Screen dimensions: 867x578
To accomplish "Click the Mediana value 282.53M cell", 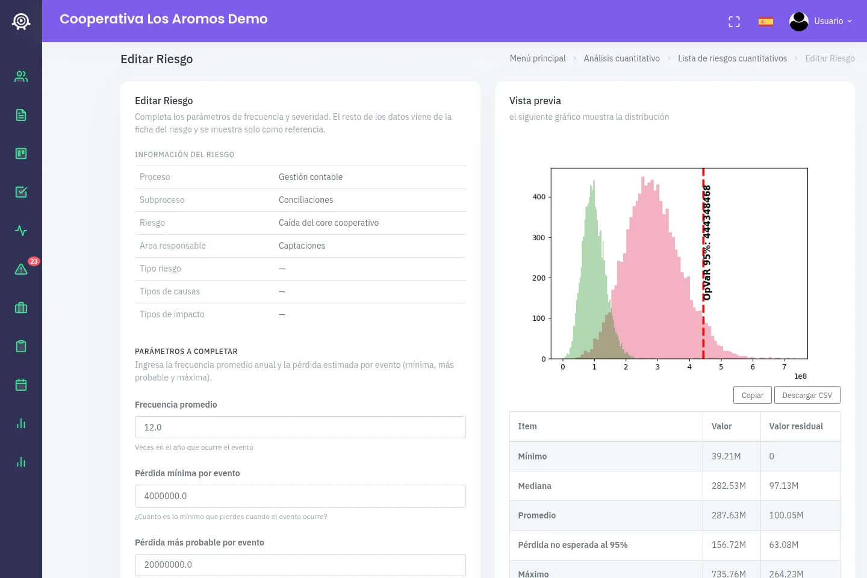I will coord(732,486).
